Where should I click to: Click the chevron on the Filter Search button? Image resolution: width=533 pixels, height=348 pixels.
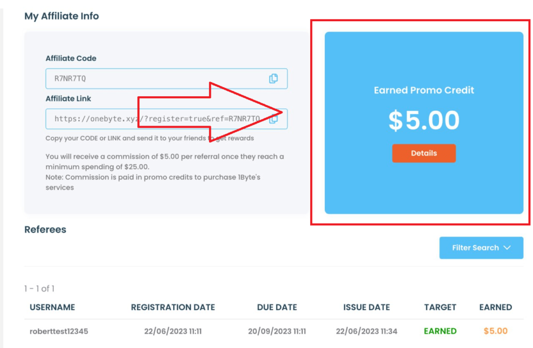(x=507, y=247)
